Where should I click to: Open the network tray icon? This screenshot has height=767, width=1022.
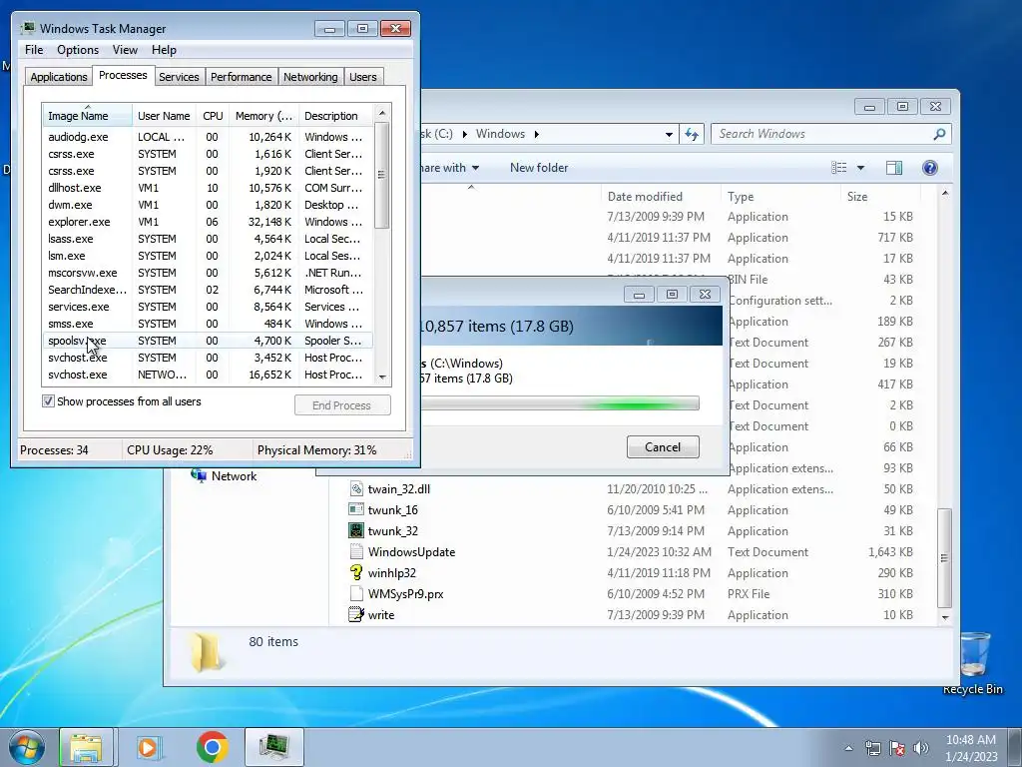click(872, 748)
